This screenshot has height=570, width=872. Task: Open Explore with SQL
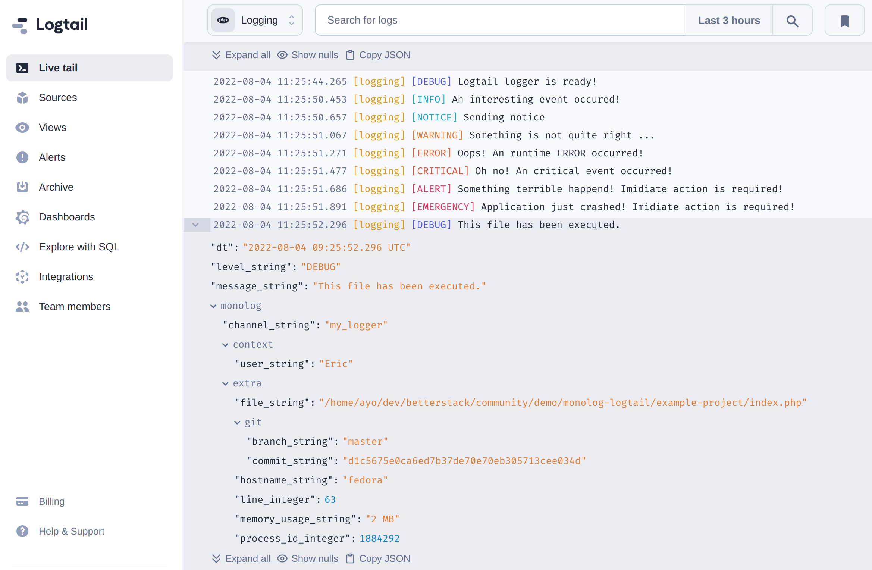tap(79, 247)
